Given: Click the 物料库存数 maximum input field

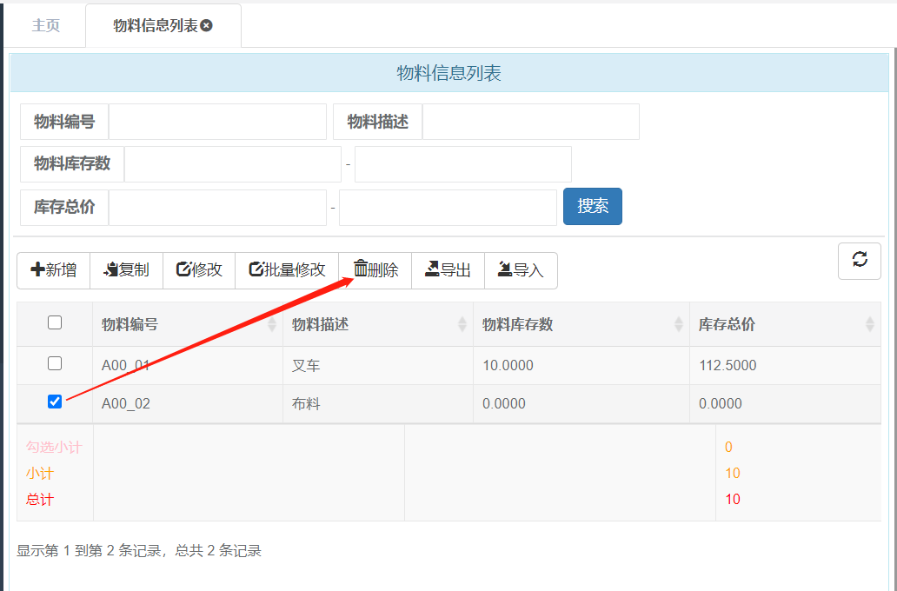Looking at the screenshot, I should (462, 164).
